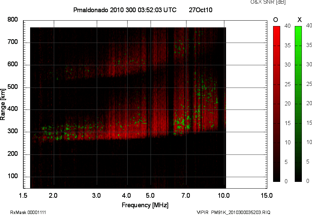This screenshot has height=215, width=312.
Task: Click the 'Range [km]' y-axis label
Action: [x=3, y=104]
